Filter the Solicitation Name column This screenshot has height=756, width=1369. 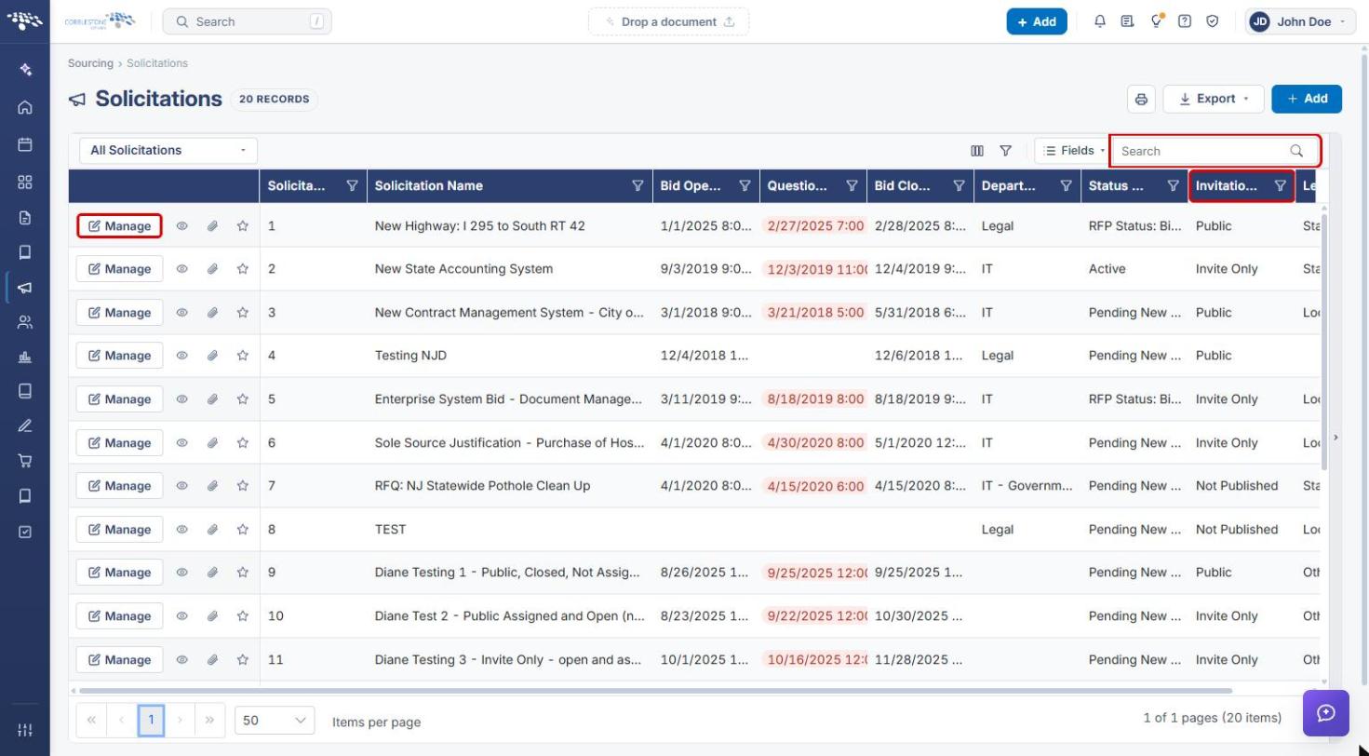coord(638,186)
